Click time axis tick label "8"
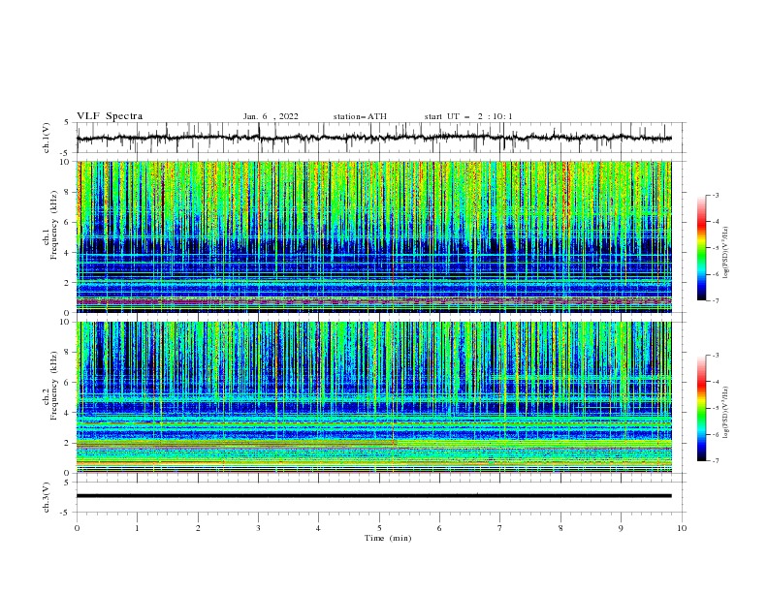The image size is (768, 593). tap(560, 528)
